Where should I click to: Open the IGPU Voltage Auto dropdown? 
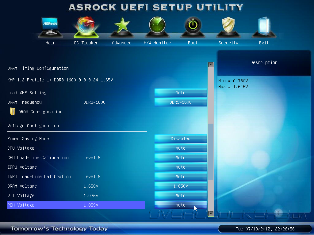(180, 167)
